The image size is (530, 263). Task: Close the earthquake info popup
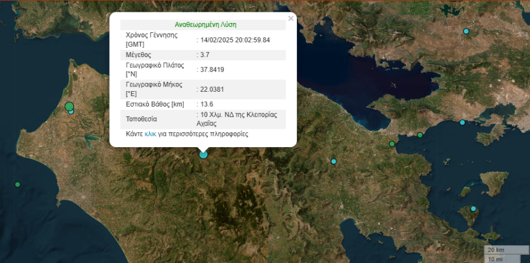pos(291,19)
